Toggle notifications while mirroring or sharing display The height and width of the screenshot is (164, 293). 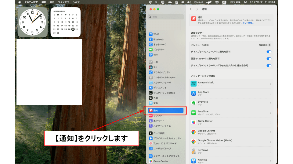[x=269, y=66]
